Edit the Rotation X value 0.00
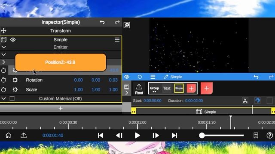 [x=78, y=80]
